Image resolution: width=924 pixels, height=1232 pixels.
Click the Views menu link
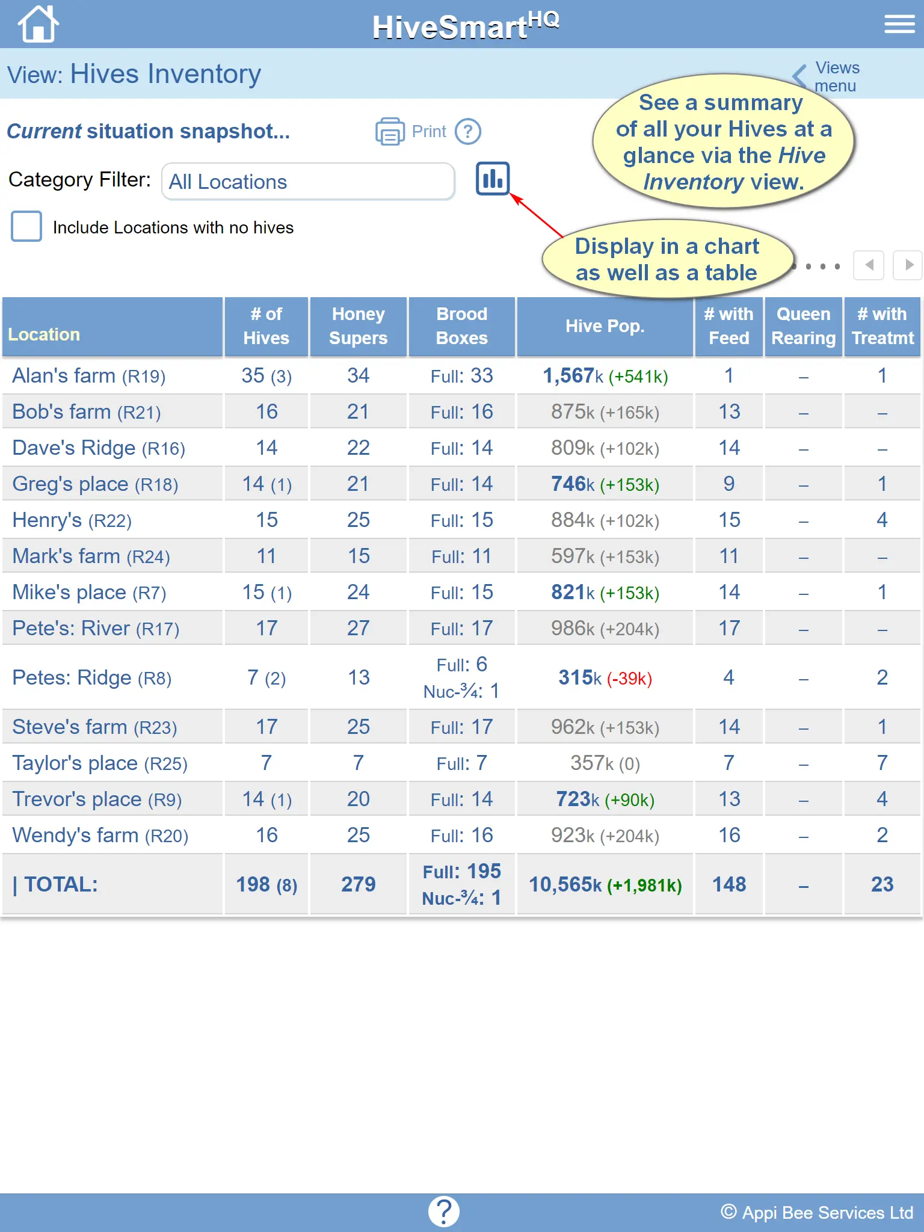[837, 76]
